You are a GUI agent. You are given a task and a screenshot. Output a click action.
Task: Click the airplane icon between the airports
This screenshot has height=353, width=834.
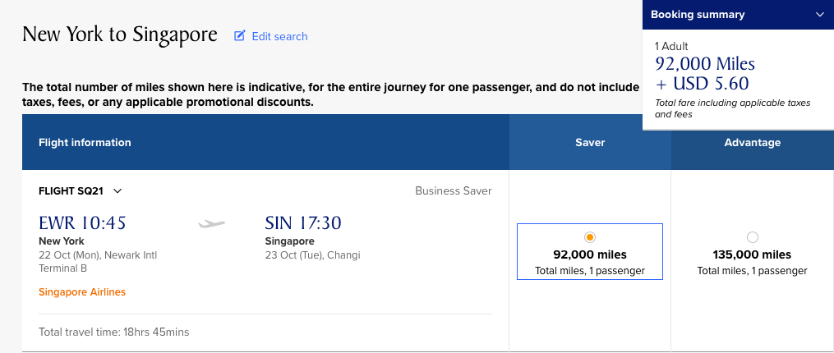point(212,223)
